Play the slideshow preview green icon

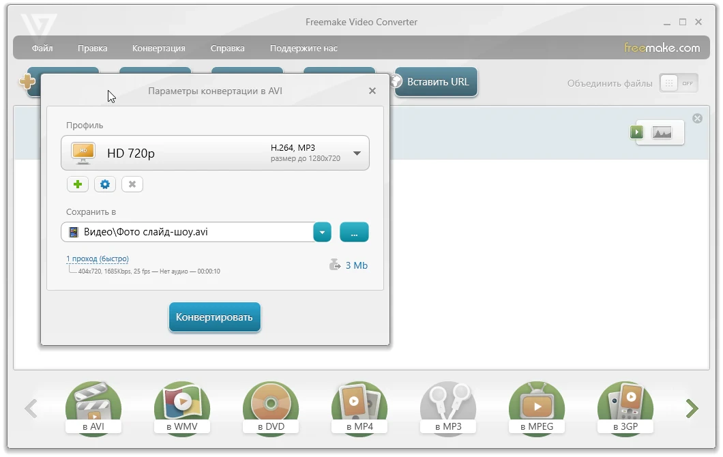point(637,132)
